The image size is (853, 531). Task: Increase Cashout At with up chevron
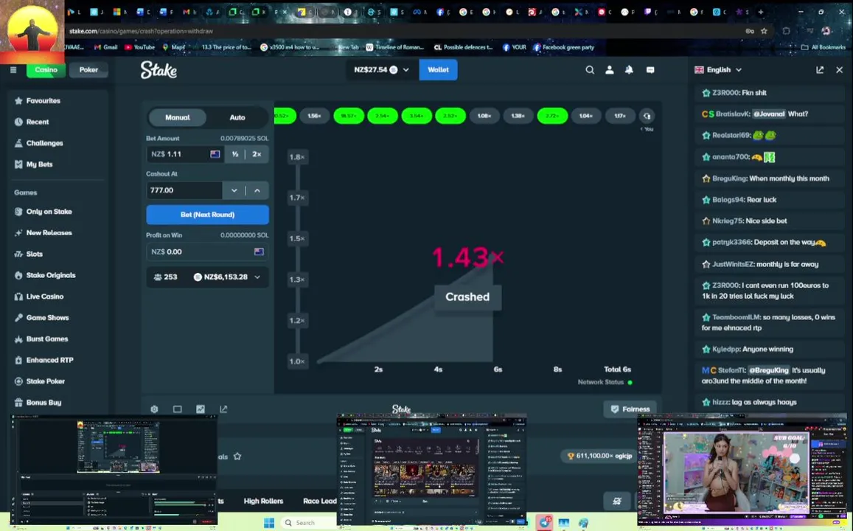[257, 190]
